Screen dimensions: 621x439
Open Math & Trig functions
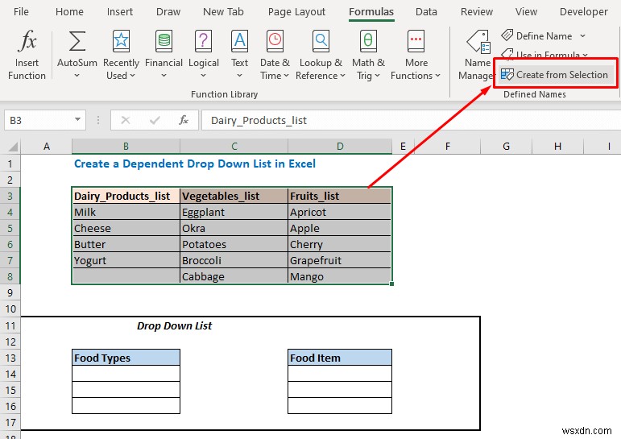tap(368, 42)
